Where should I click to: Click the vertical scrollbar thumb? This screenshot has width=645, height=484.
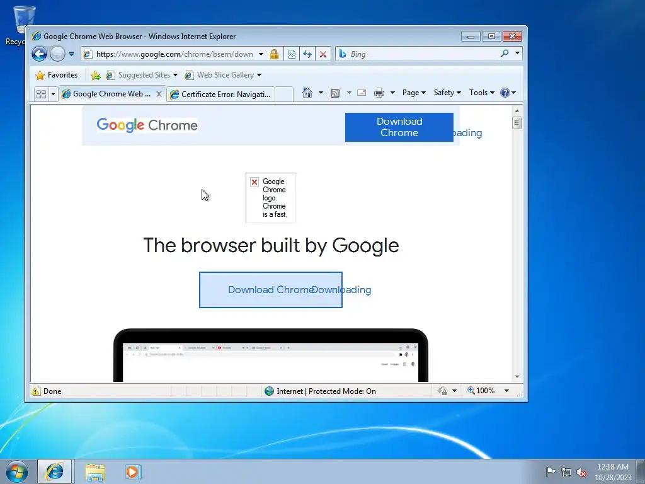point(517,123)
